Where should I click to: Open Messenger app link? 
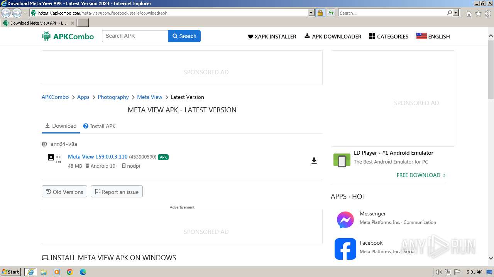pos(373,214)
